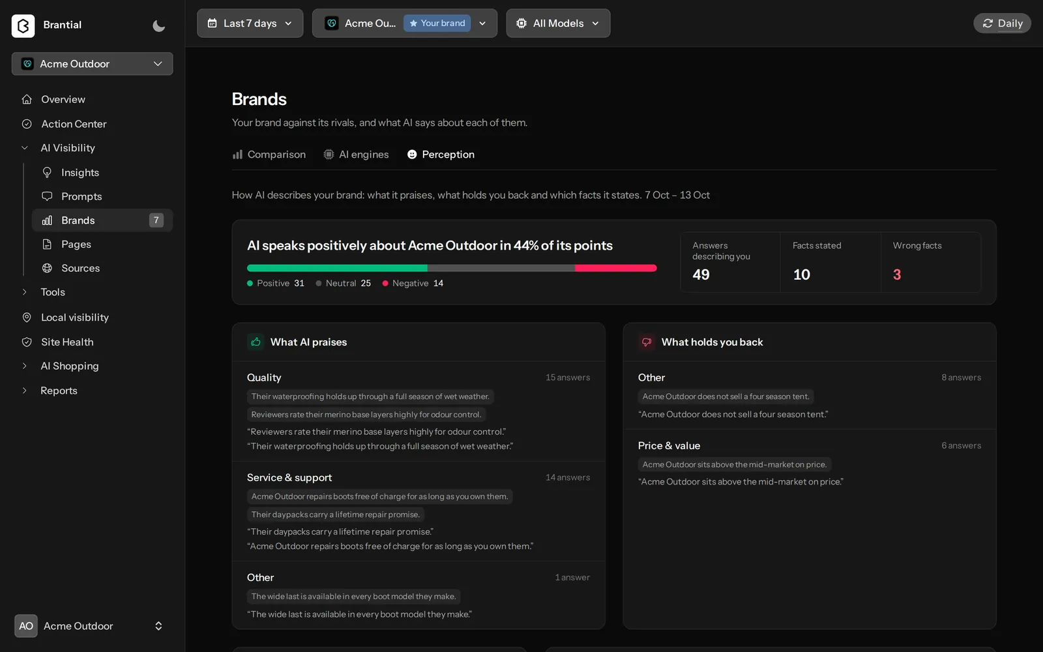Open Prompts chat bubble icon
Screen dimensions: 1043x652
pyautogui.click(x=47, y=196)
